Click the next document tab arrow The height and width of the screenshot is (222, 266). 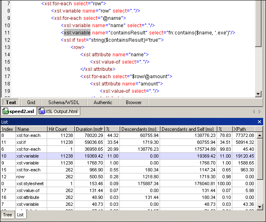(260, 111)
